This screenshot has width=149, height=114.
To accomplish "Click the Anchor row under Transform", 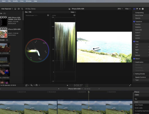I will pos(141,38).
